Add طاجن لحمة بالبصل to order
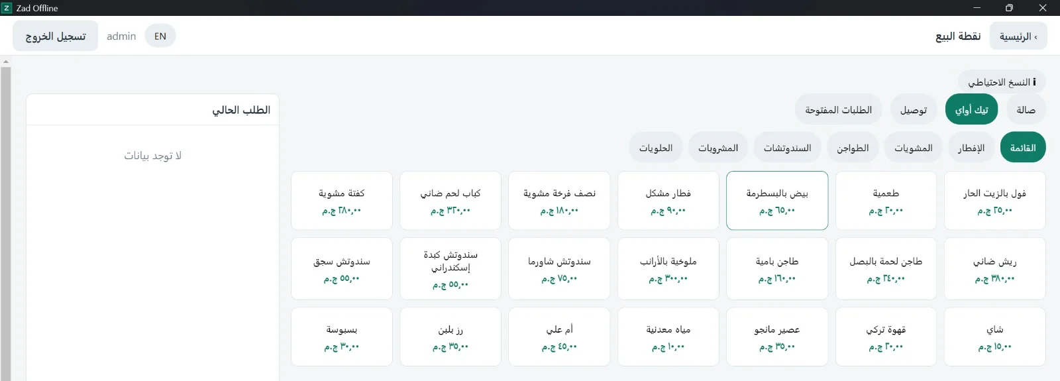This screenshot has width=1060, height=381. (x=886, y=269)
